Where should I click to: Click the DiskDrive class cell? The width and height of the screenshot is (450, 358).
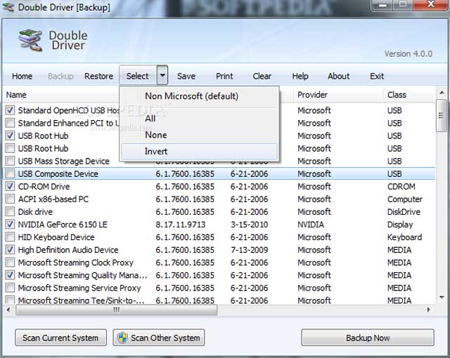404,212
